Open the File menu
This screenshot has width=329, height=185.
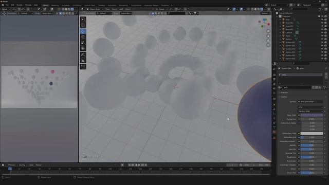click(7, 5)
